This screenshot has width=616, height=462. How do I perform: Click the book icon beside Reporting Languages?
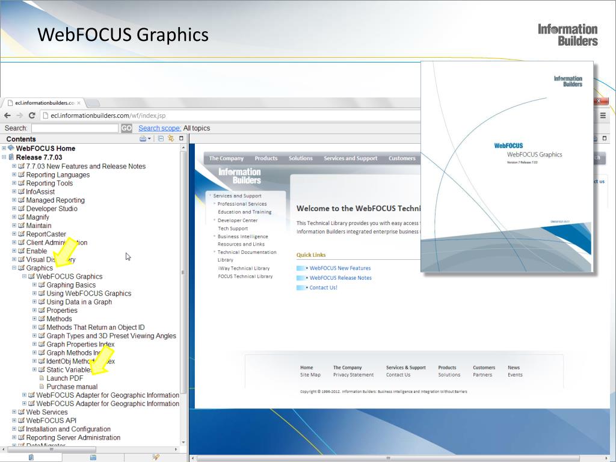point(21,174)
